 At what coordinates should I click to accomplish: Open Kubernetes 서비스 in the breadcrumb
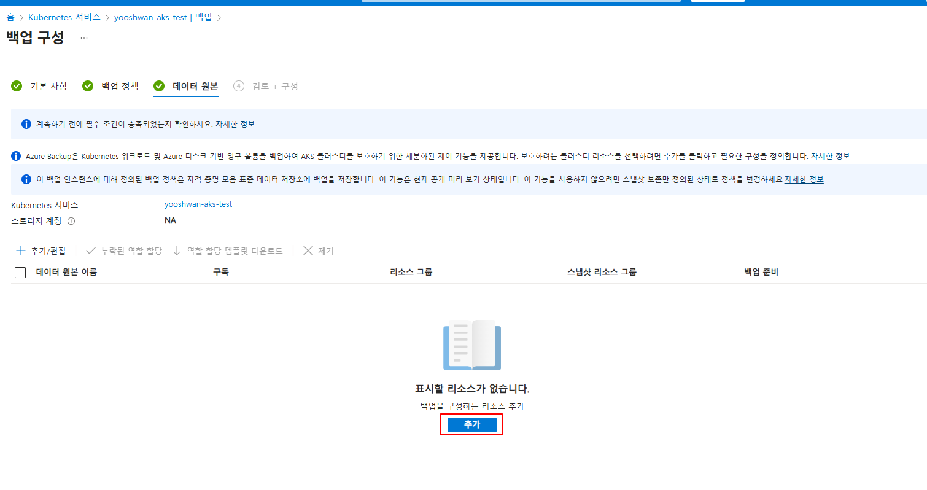coord(64,17)
